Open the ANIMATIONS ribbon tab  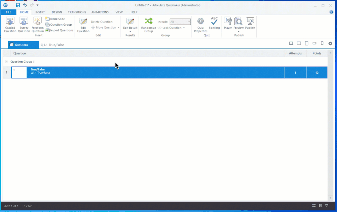click(100, 12)
